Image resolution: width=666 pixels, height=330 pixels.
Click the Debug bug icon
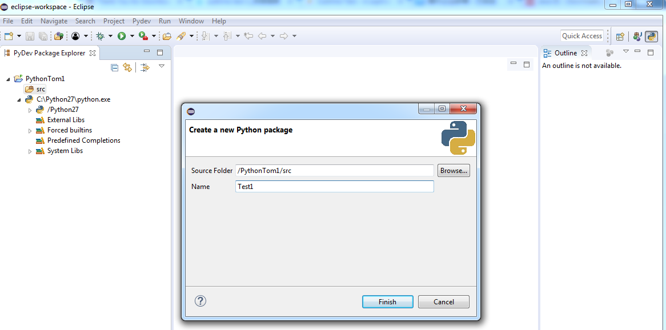pos(100,36)
